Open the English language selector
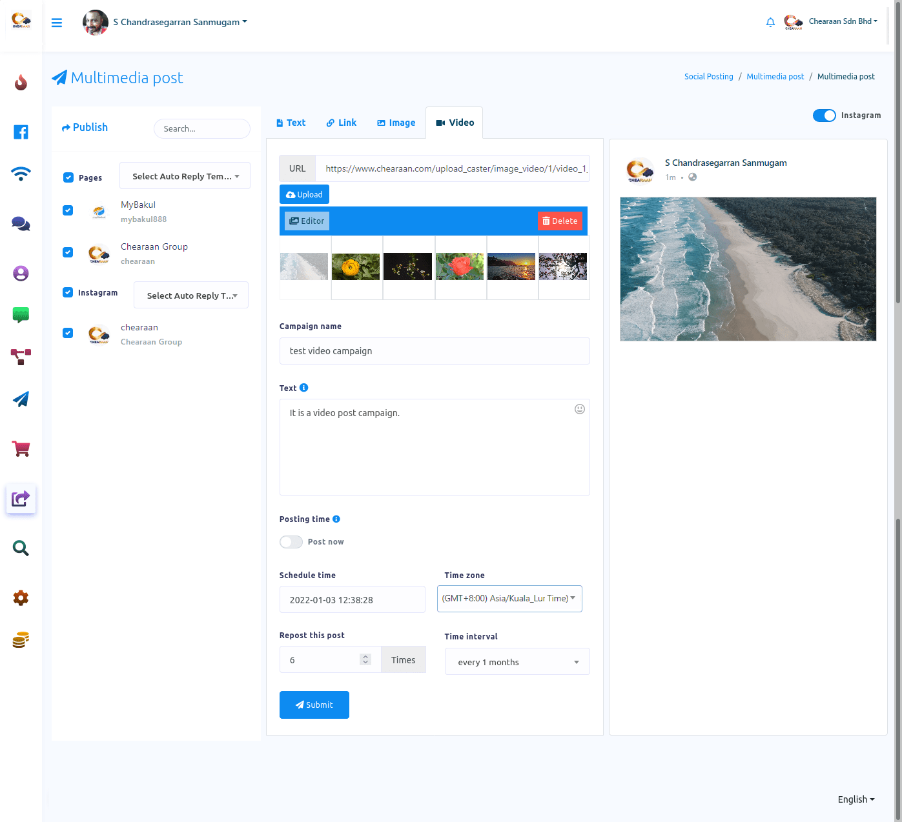902x822 pixels. tap(856, 799)
